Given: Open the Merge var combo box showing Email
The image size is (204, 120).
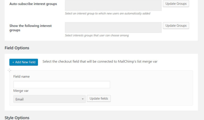Looking at the screenshot, I should [x=49, y=99].
